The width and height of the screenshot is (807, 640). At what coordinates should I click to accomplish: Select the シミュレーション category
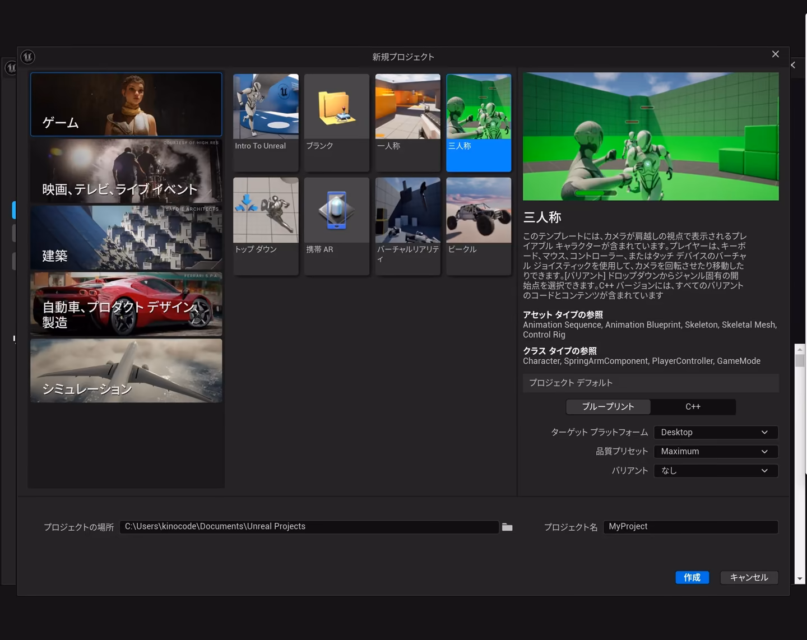(126, 370)
